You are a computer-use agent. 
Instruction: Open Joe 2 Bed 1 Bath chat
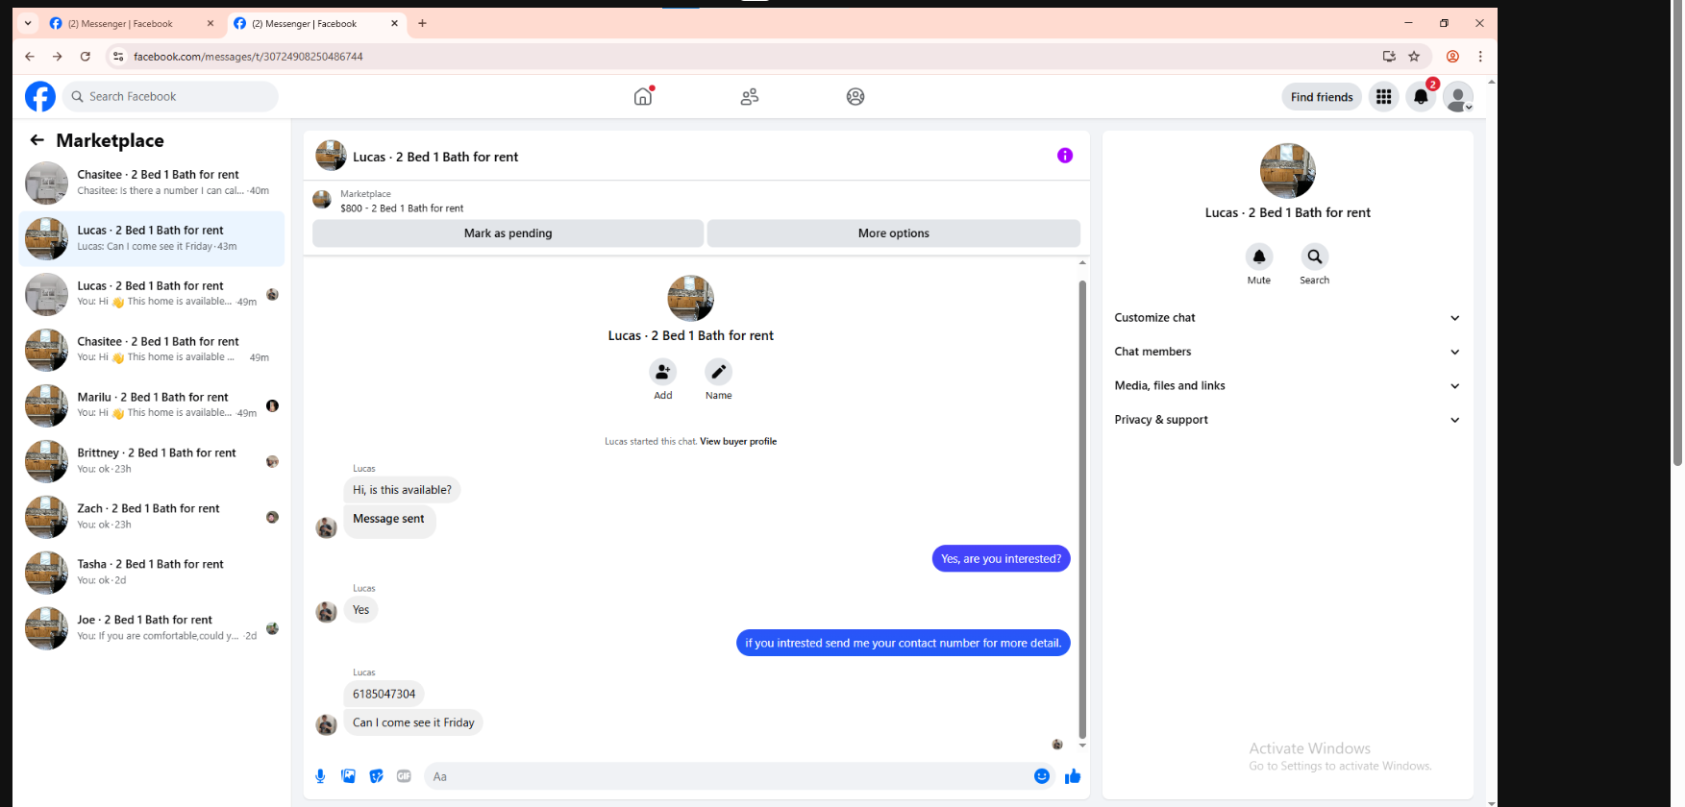pyautogui.click(x=152, y=628)
